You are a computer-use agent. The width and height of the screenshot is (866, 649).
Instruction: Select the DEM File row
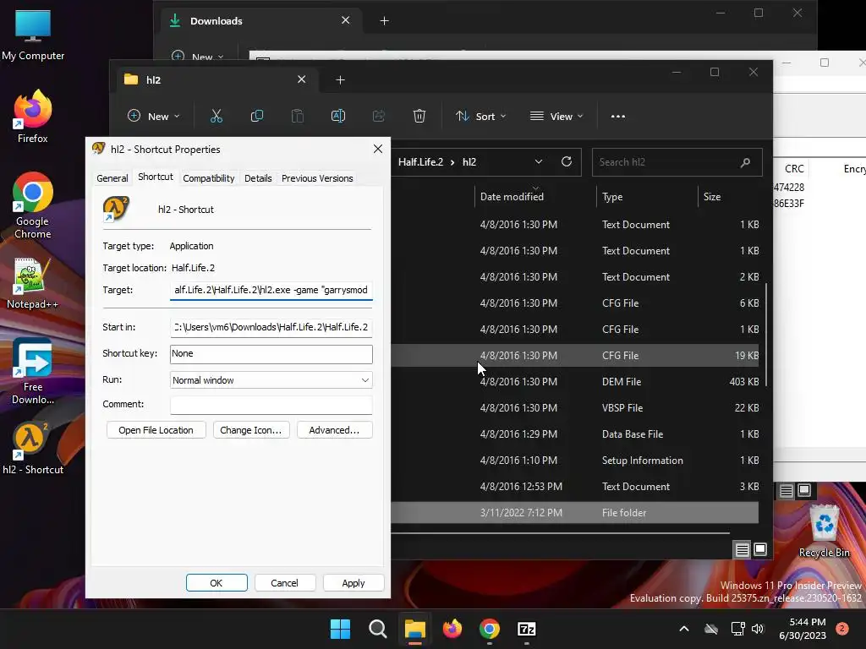click(574, 381)
